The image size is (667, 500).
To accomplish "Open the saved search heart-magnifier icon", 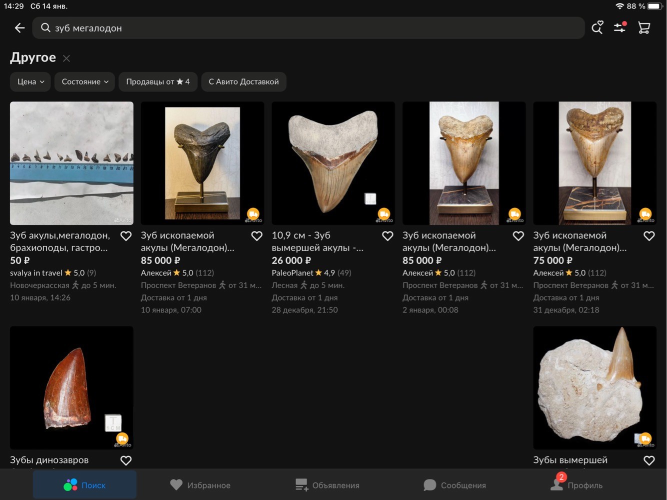I will [597, 28].
